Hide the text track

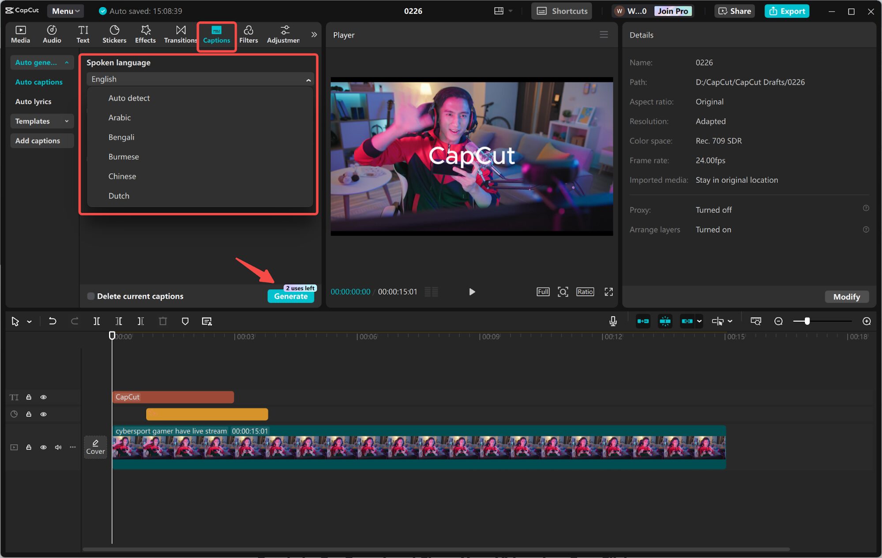43,397
